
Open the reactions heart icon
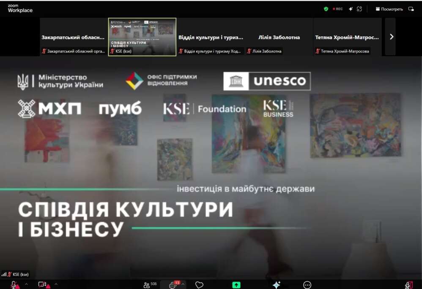[x=199, y=285]
